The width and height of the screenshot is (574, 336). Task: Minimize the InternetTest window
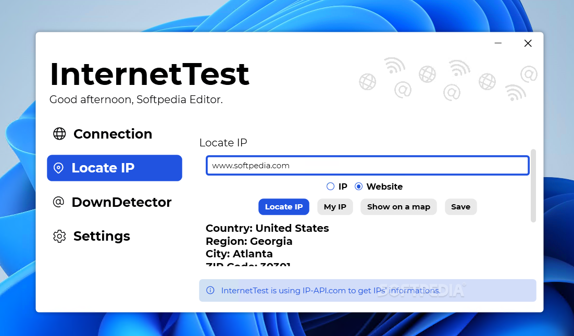click(498, 43)
